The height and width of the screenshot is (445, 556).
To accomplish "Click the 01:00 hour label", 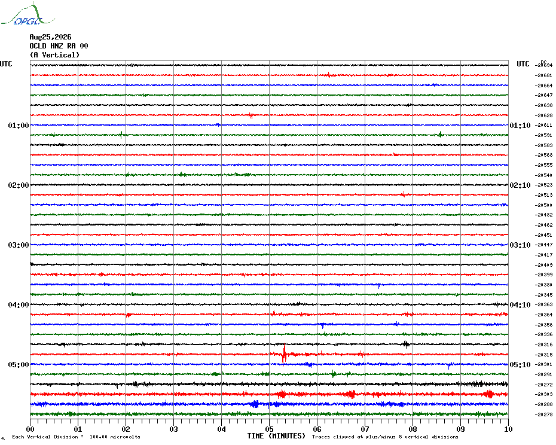I will tap(19, 126).
